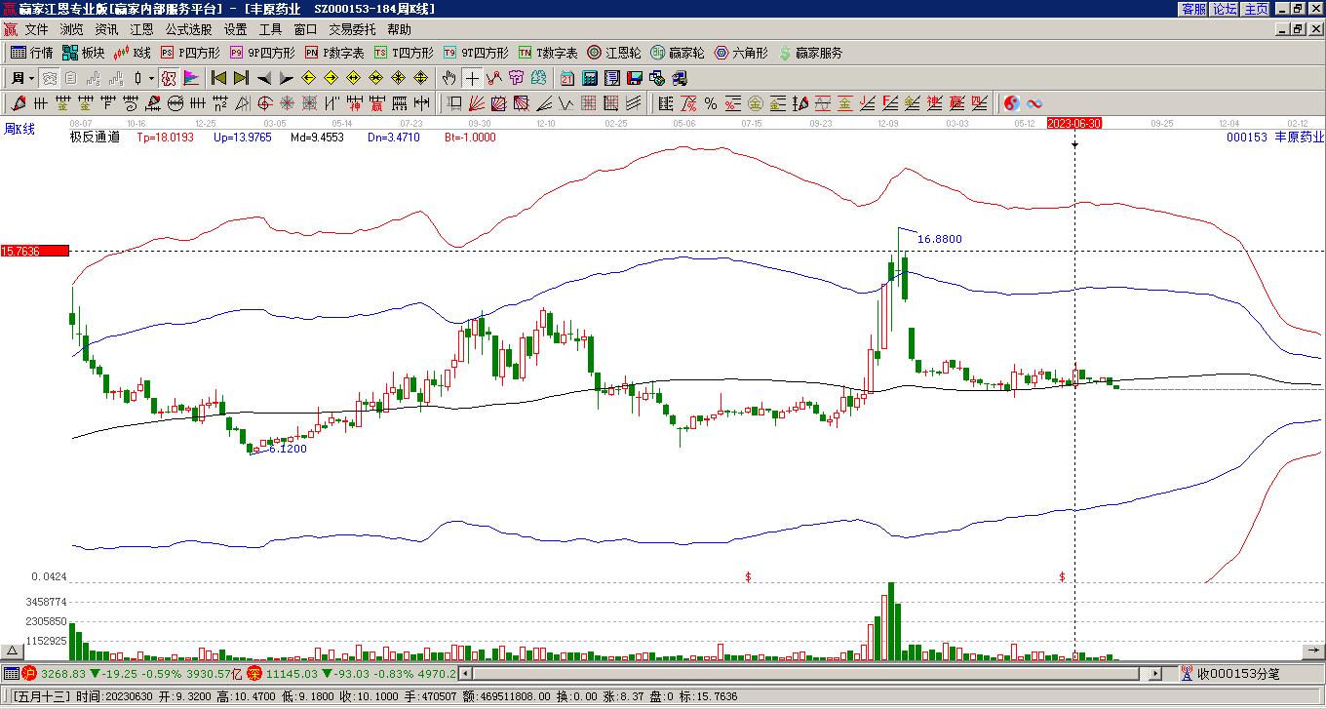Click the 000153 丰原药业 stock label
This screenshot has height=710, width=1326.
pos(1275,138)
